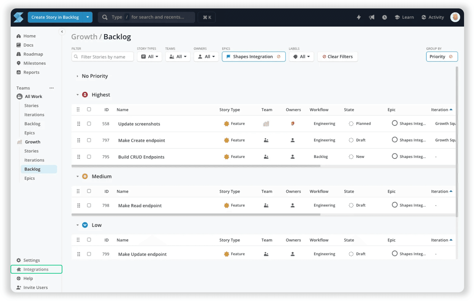Click drag handle for Build CRUD Endpoints row
Viewport: 474px width, 301px height.
[x=78, y=157]
